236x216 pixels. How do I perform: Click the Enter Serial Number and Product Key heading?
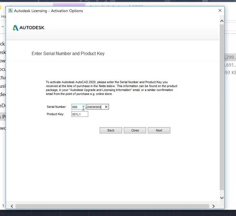(x=68, y=53)
